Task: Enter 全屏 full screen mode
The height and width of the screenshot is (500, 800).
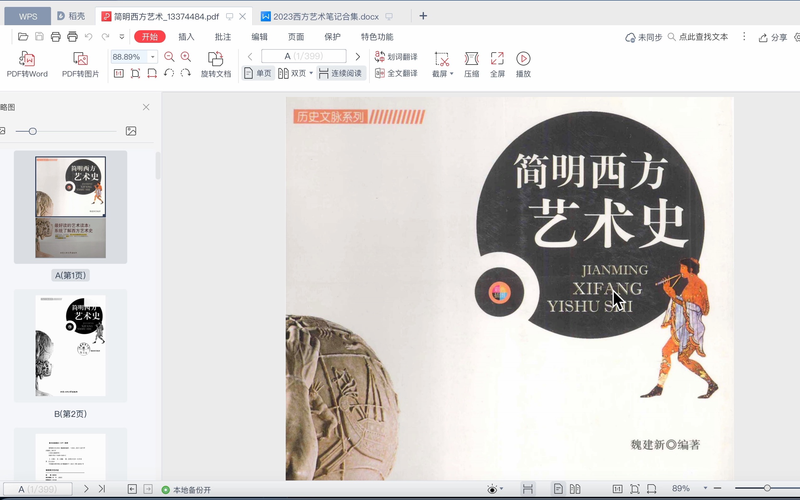Action: [497, 65]
